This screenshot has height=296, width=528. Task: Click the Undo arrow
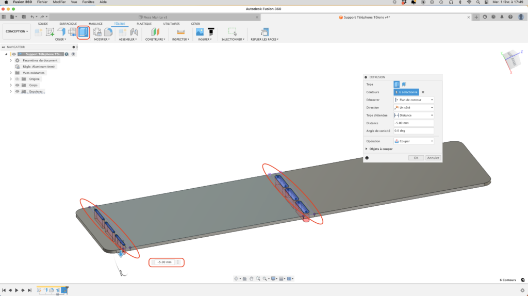click(32, 17)
